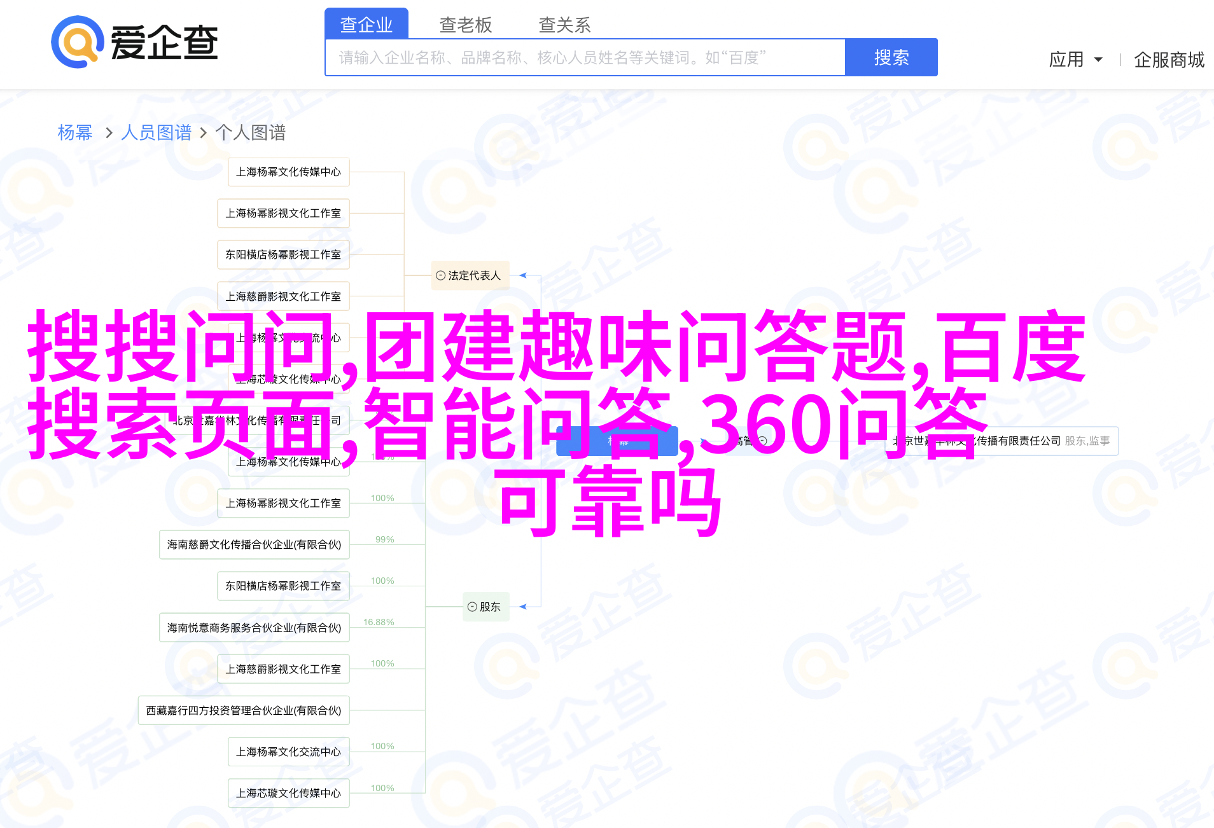Open the 企服商城 link
Screen dimensions: 1214x828
tap(1169, 60)
